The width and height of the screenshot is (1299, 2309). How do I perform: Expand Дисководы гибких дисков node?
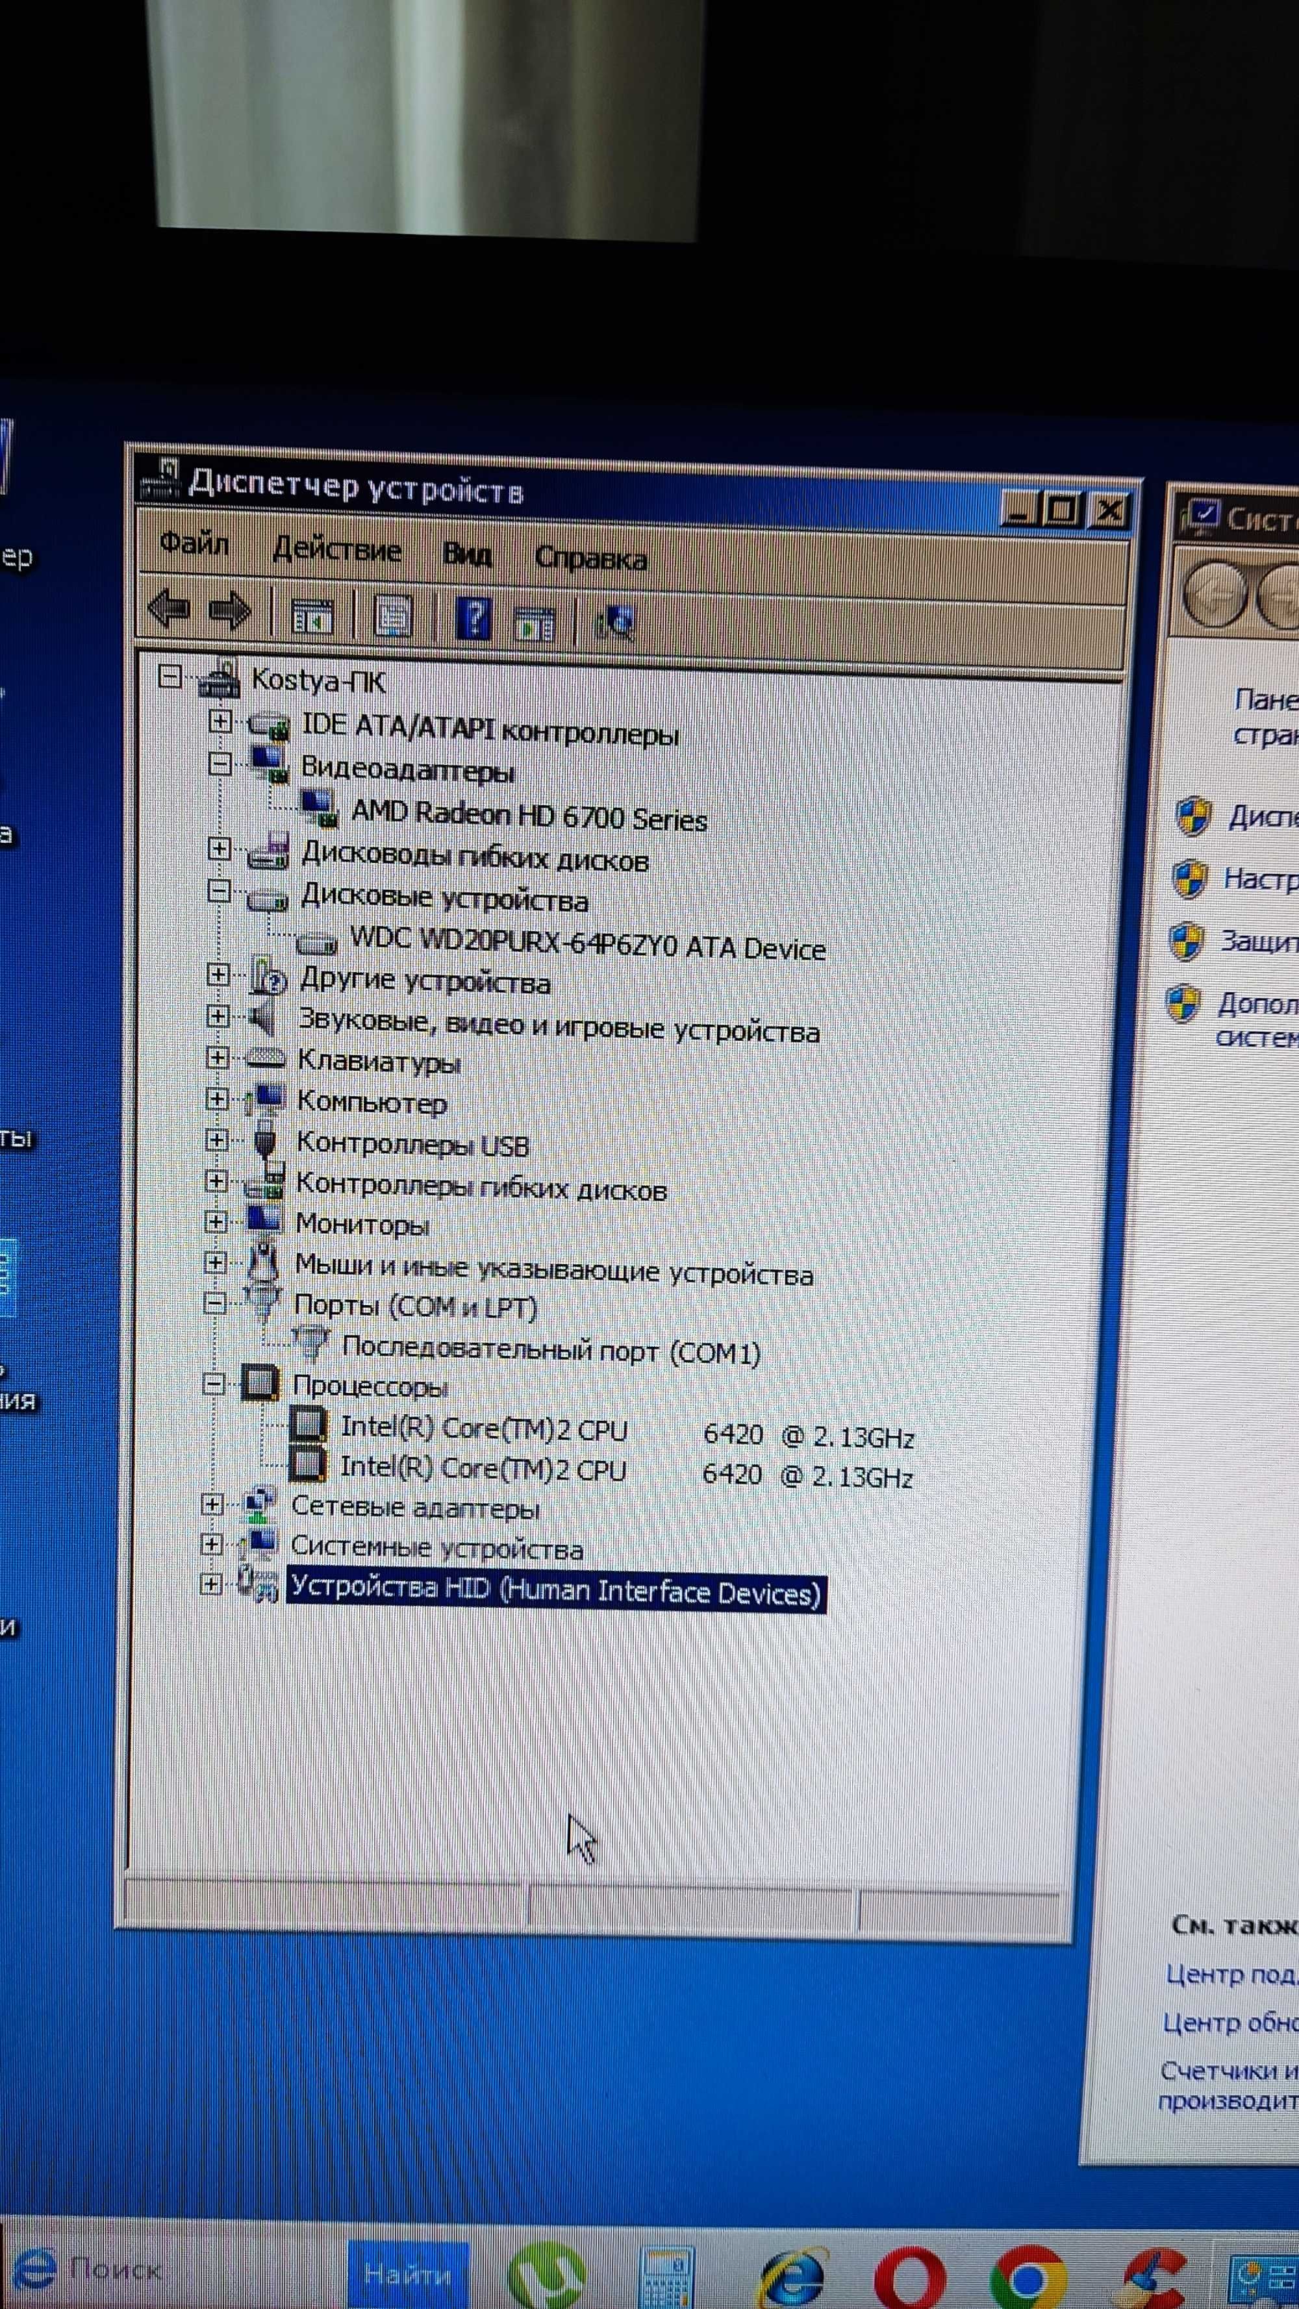219,847
